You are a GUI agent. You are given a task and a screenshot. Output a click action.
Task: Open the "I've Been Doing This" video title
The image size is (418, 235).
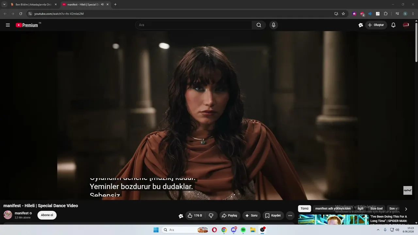(x=389, y=219)
